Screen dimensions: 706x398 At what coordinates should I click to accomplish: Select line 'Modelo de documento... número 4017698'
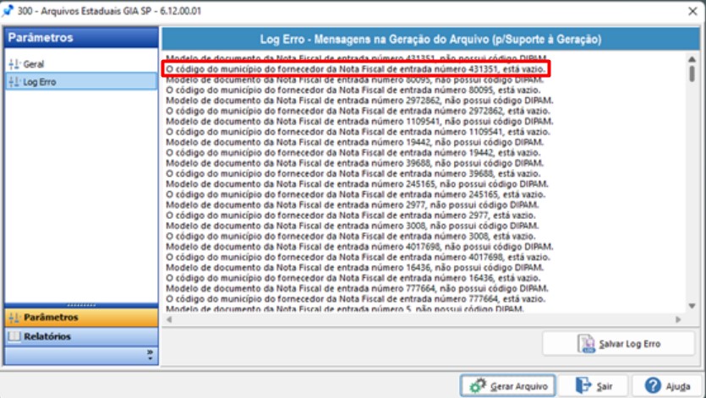(x=359, y=247)
